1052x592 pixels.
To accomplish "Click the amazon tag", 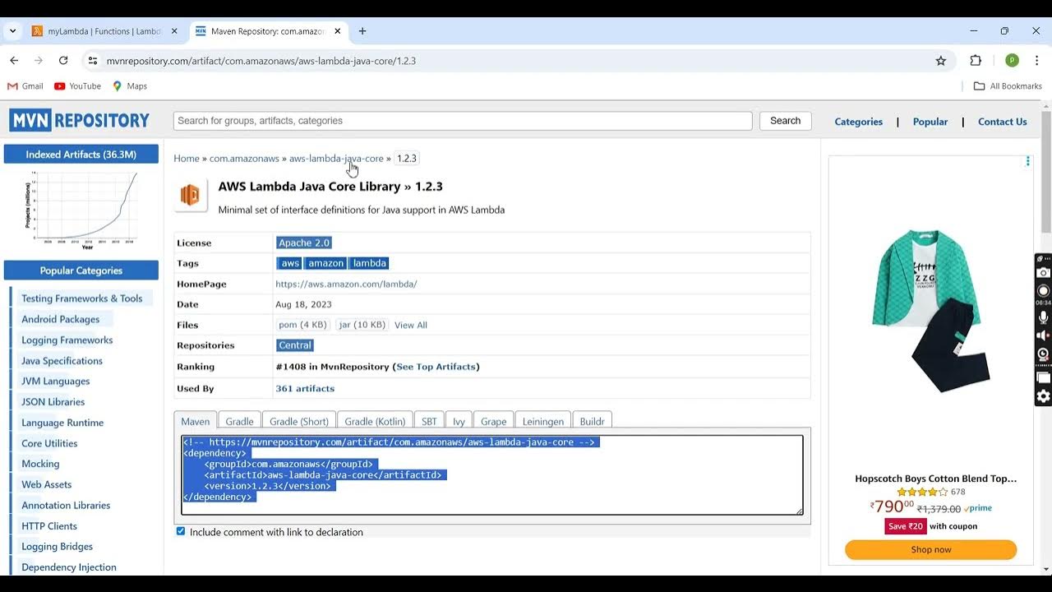I will point(325,263).
